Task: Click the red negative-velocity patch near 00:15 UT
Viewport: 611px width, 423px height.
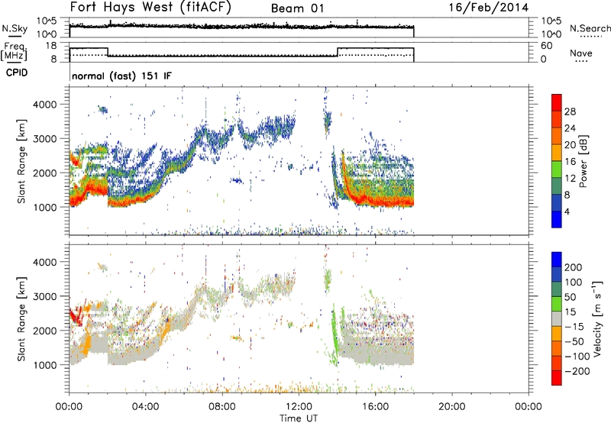Action: [75, 318]
